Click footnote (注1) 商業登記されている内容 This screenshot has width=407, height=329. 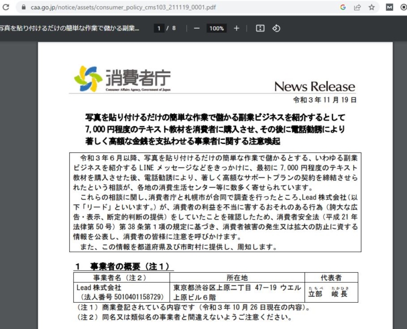193,307
